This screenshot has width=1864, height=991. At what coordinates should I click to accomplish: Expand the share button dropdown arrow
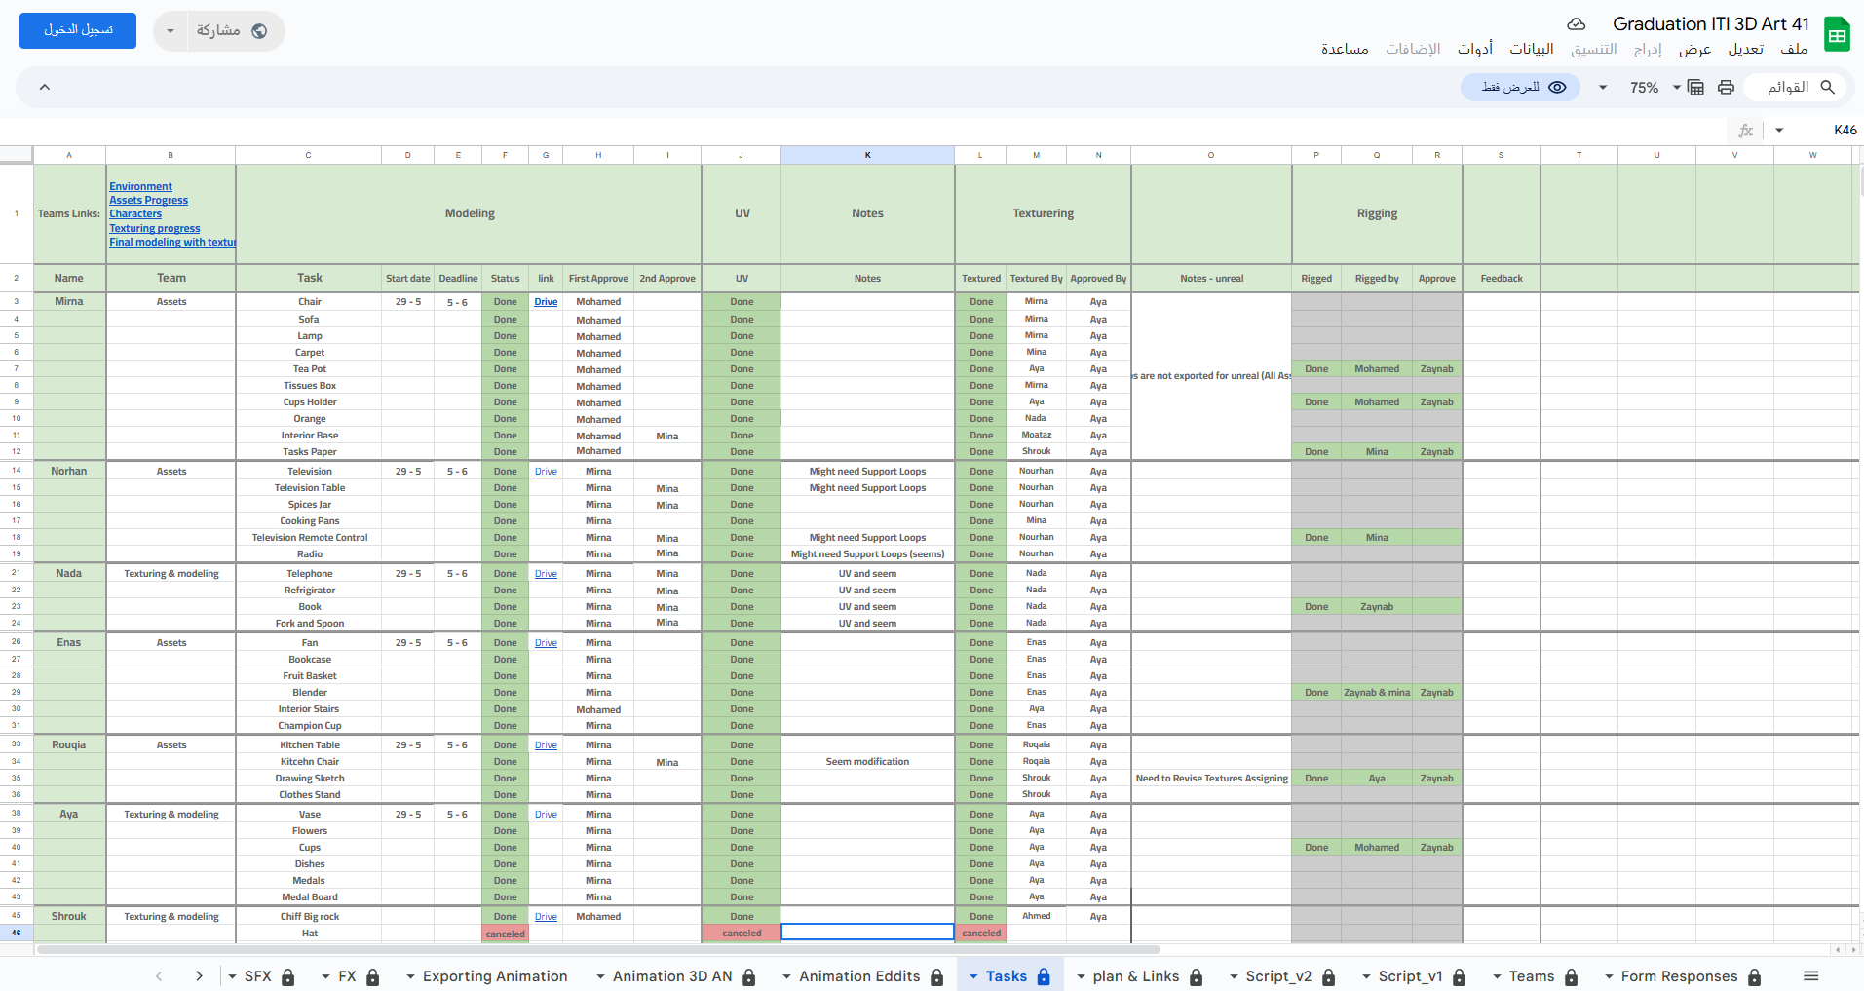pyautogui.click(x=171, y=31)
